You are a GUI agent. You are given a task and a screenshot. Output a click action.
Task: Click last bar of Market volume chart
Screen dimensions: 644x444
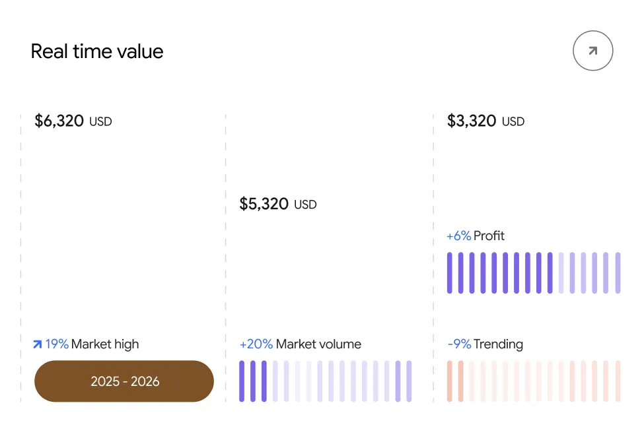(409, 381)
